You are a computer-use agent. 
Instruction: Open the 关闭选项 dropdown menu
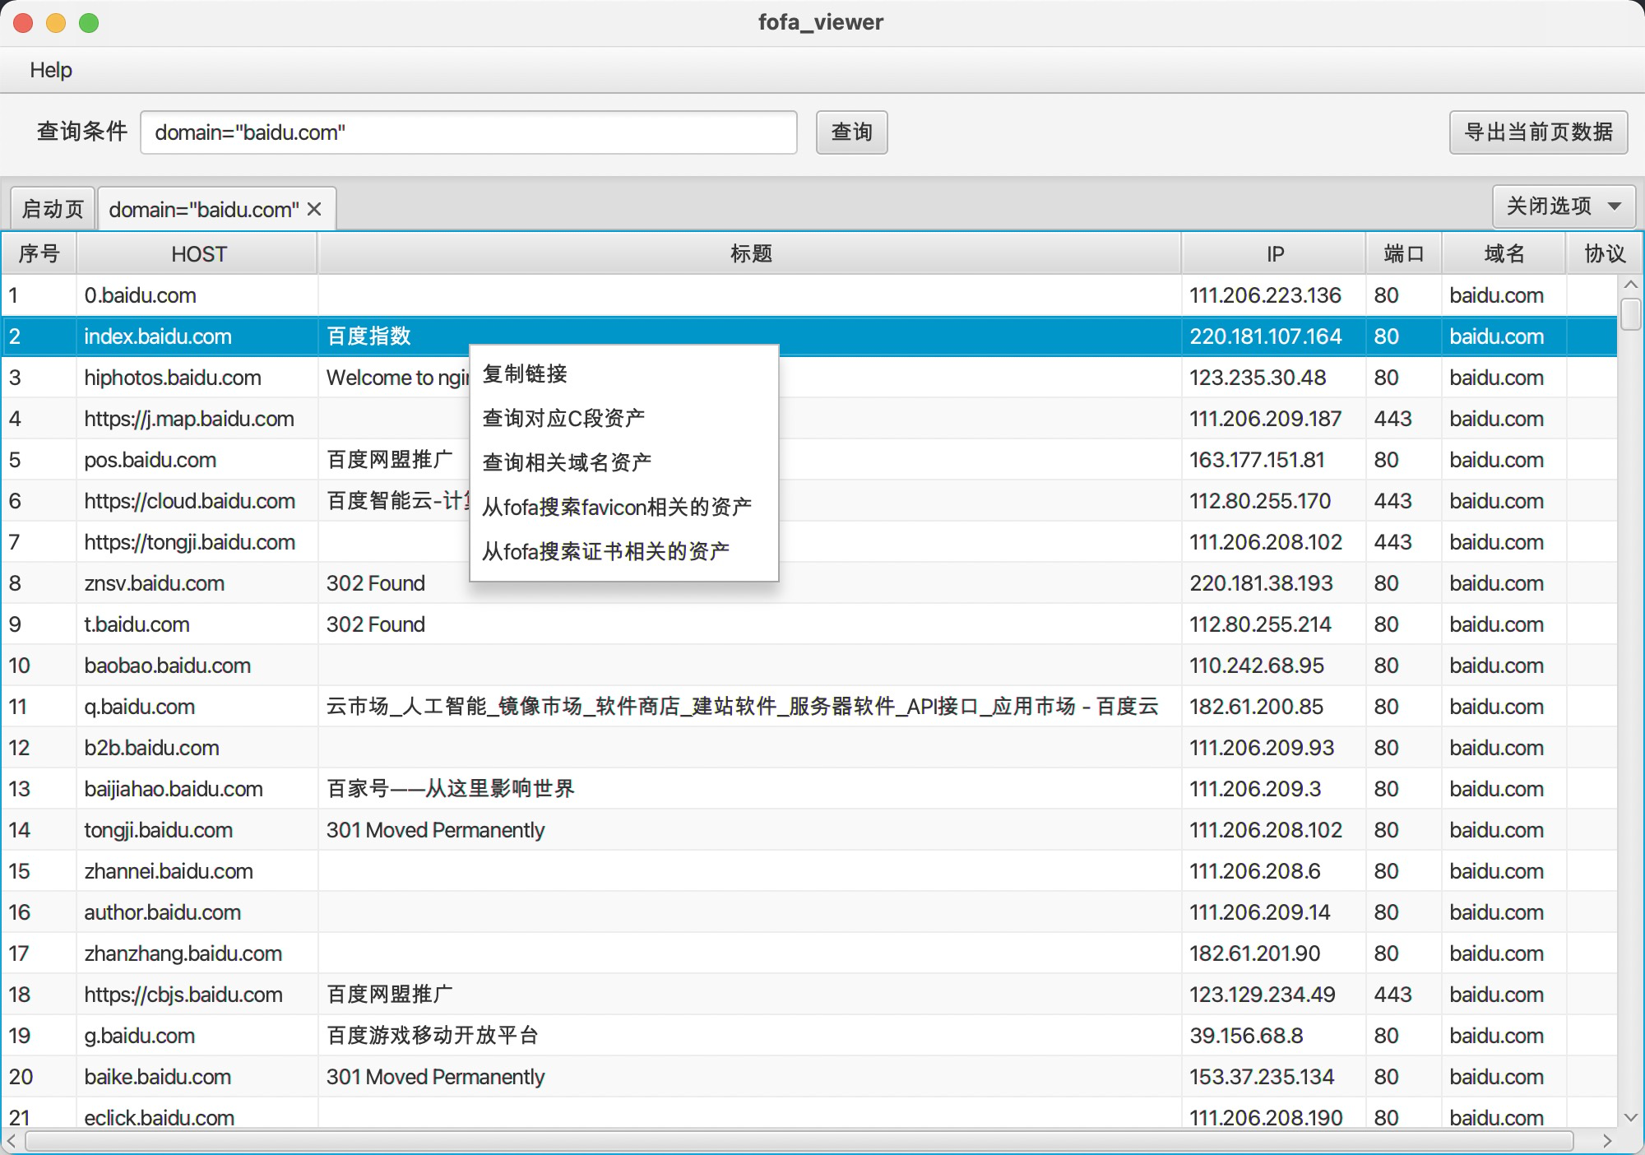pyautogui.click(x=1563, y=206)
